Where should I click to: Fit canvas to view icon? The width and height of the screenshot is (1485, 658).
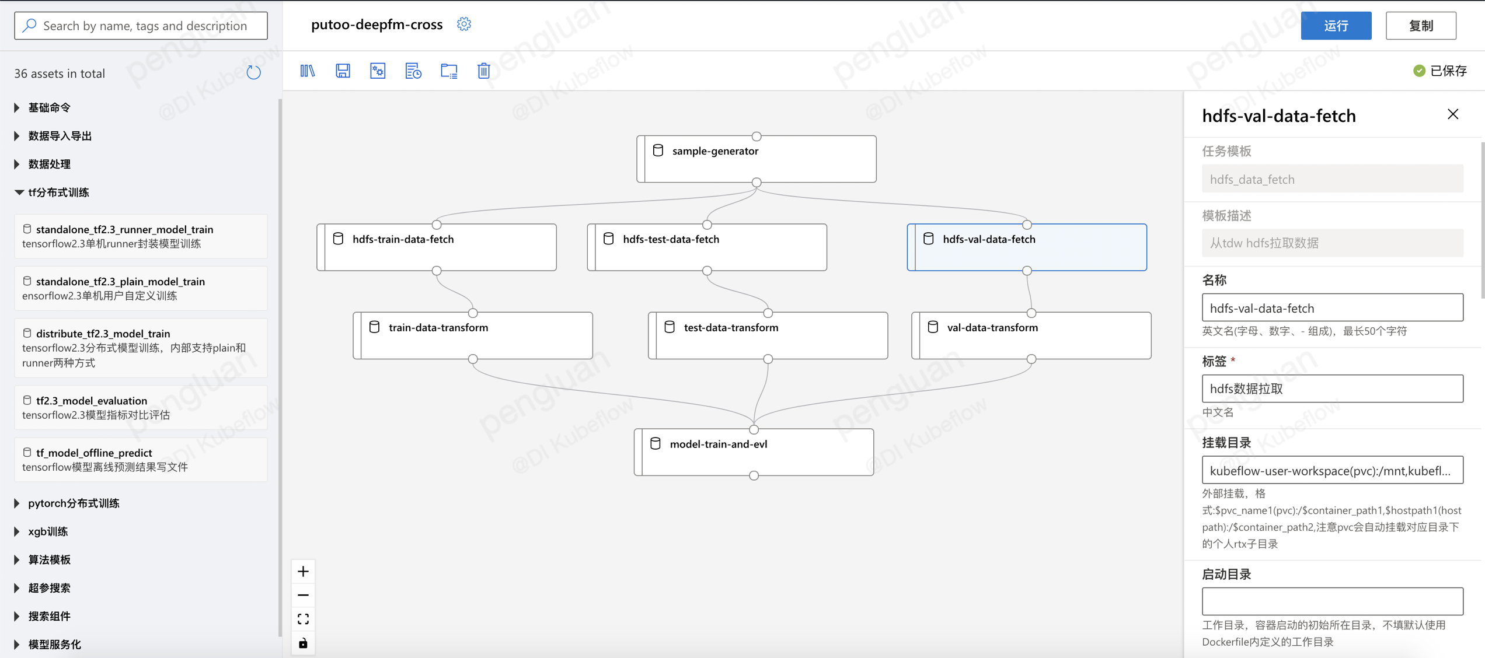click(x=303, y=619)
